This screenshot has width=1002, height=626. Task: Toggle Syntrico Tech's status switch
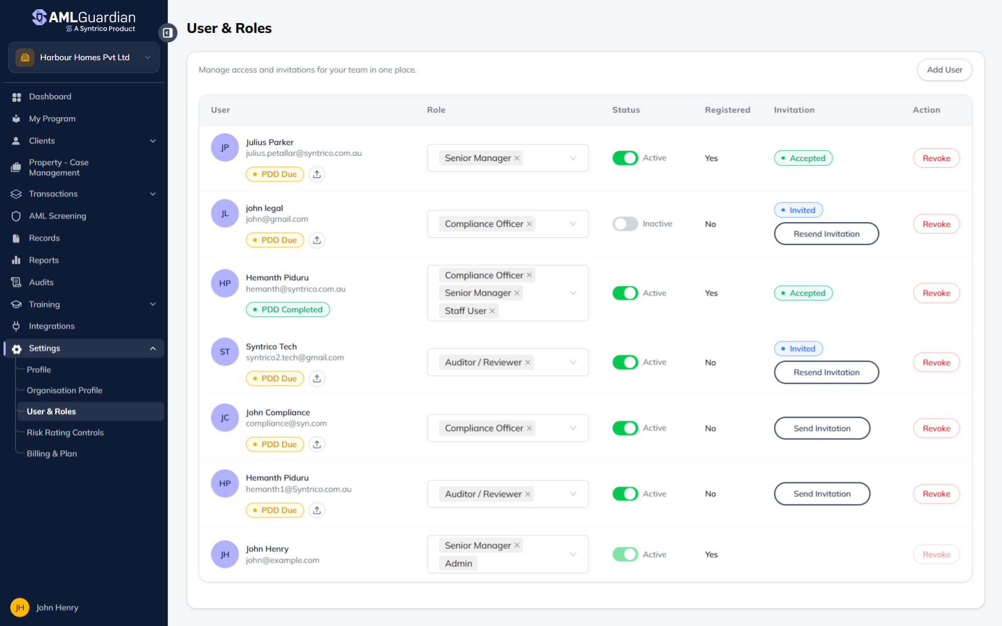(x=625, y=362)
